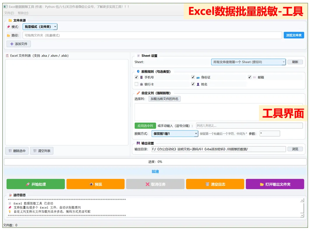Click the manual column names input field

point(249,126)
